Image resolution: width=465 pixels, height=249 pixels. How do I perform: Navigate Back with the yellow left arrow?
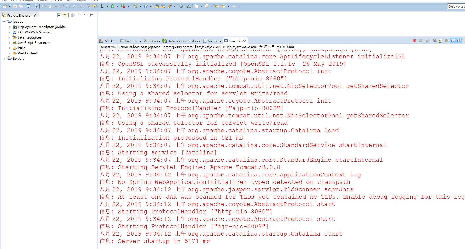(x=223, y=6)
